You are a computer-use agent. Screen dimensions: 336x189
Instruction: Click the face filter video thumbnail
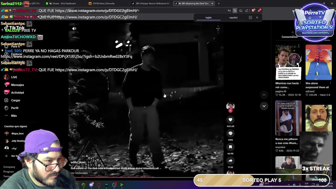pos(319,118)
